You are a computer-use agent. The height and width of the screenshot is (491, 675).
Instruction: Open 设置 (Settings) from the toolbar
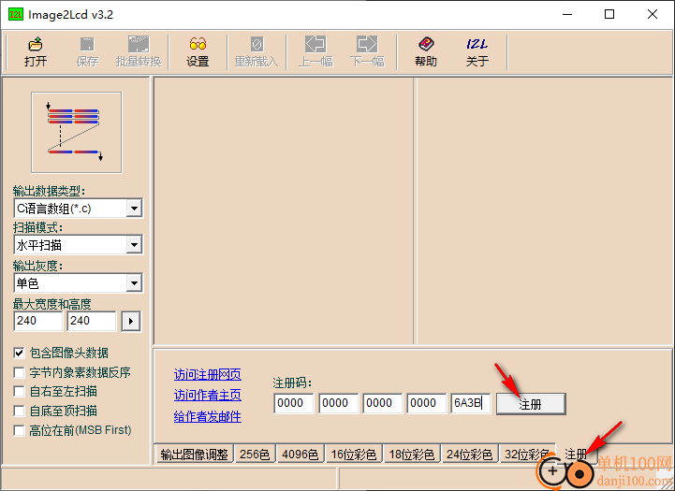click(x=198, y=51)
